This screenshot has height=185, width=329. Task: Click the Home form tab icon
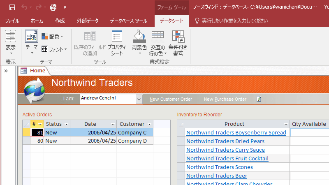(x=23, y=71)
